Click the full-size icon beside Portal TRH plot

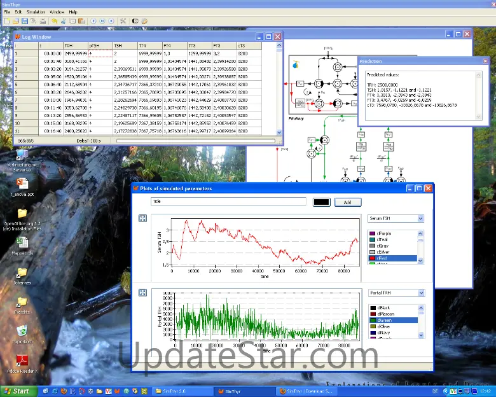click(142, 293)
